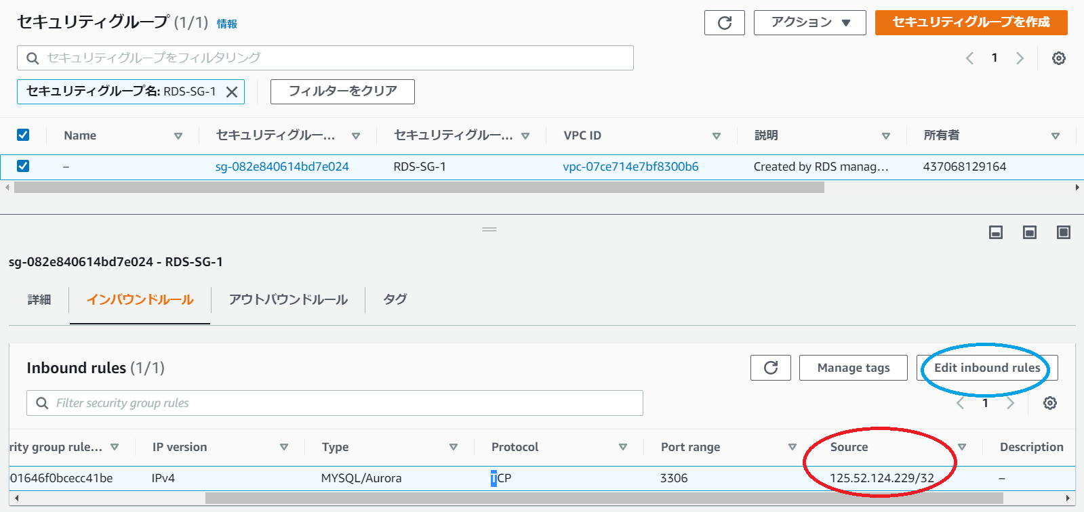Select the Created by RDS description cell

click(821, 167)
